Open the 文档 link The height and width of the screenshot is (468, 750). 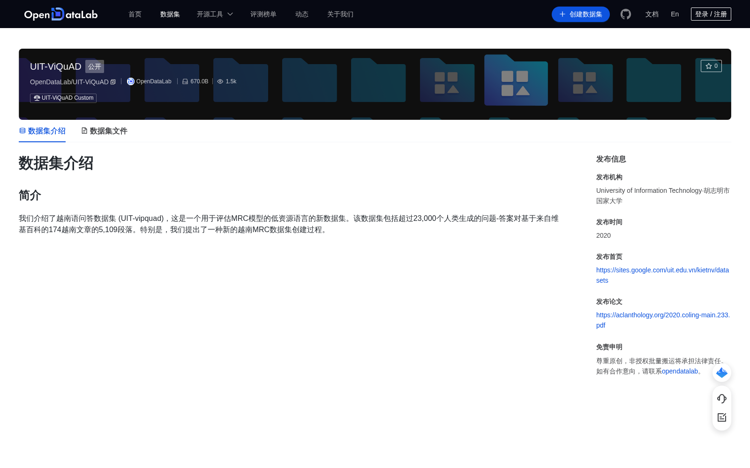(x=652, y=14)
